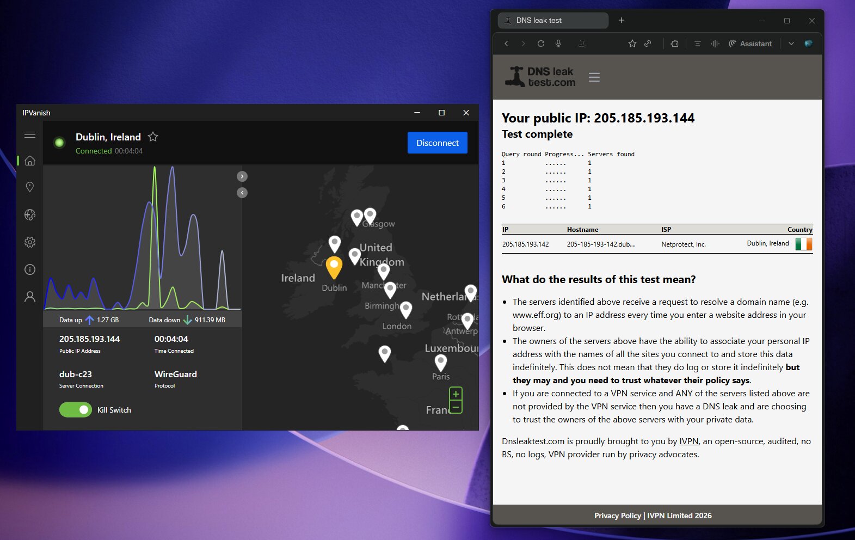Open the IPVanish hamburger menu
855x540 pixels.
[x=30, y=134]
